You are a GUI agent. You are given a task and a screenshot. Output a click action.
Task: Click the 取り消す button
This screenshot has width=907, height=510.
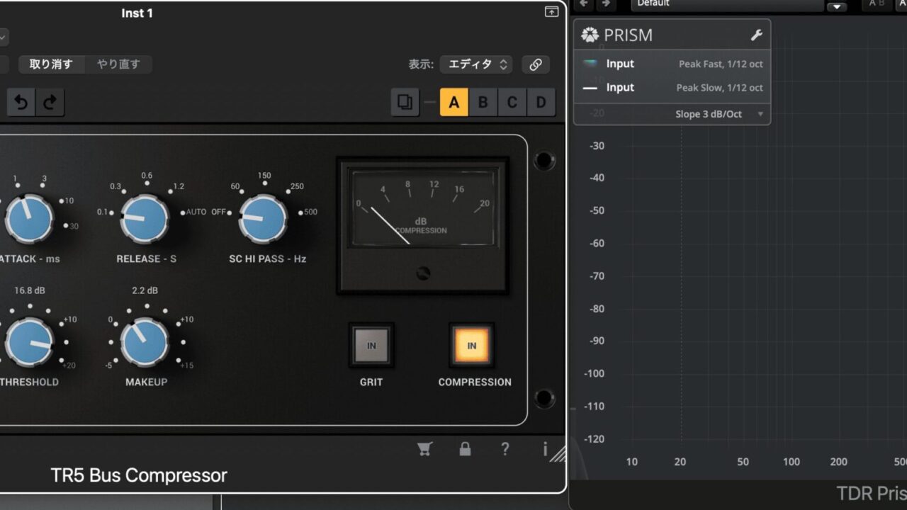[x=51, y=64]
